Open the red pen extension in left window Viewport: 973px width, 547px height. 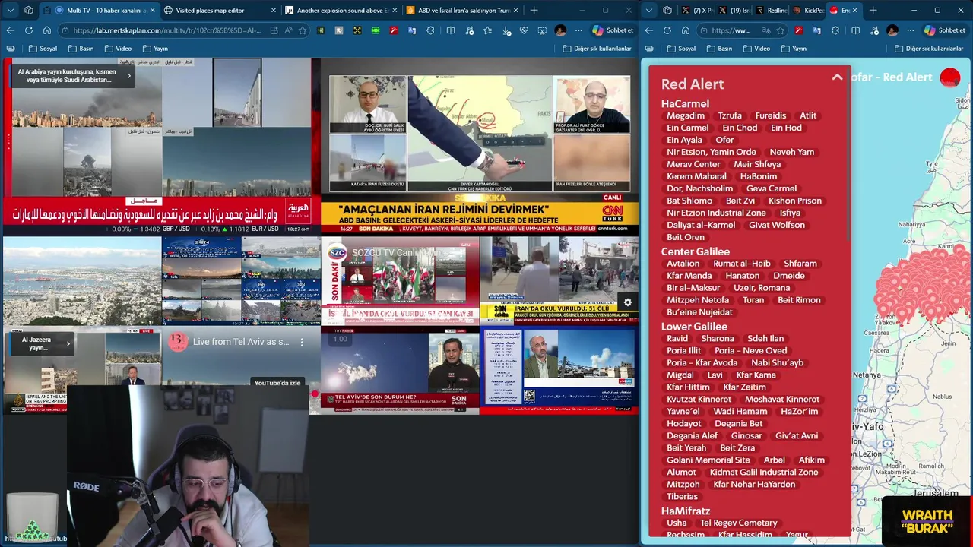tap(394, 30)
